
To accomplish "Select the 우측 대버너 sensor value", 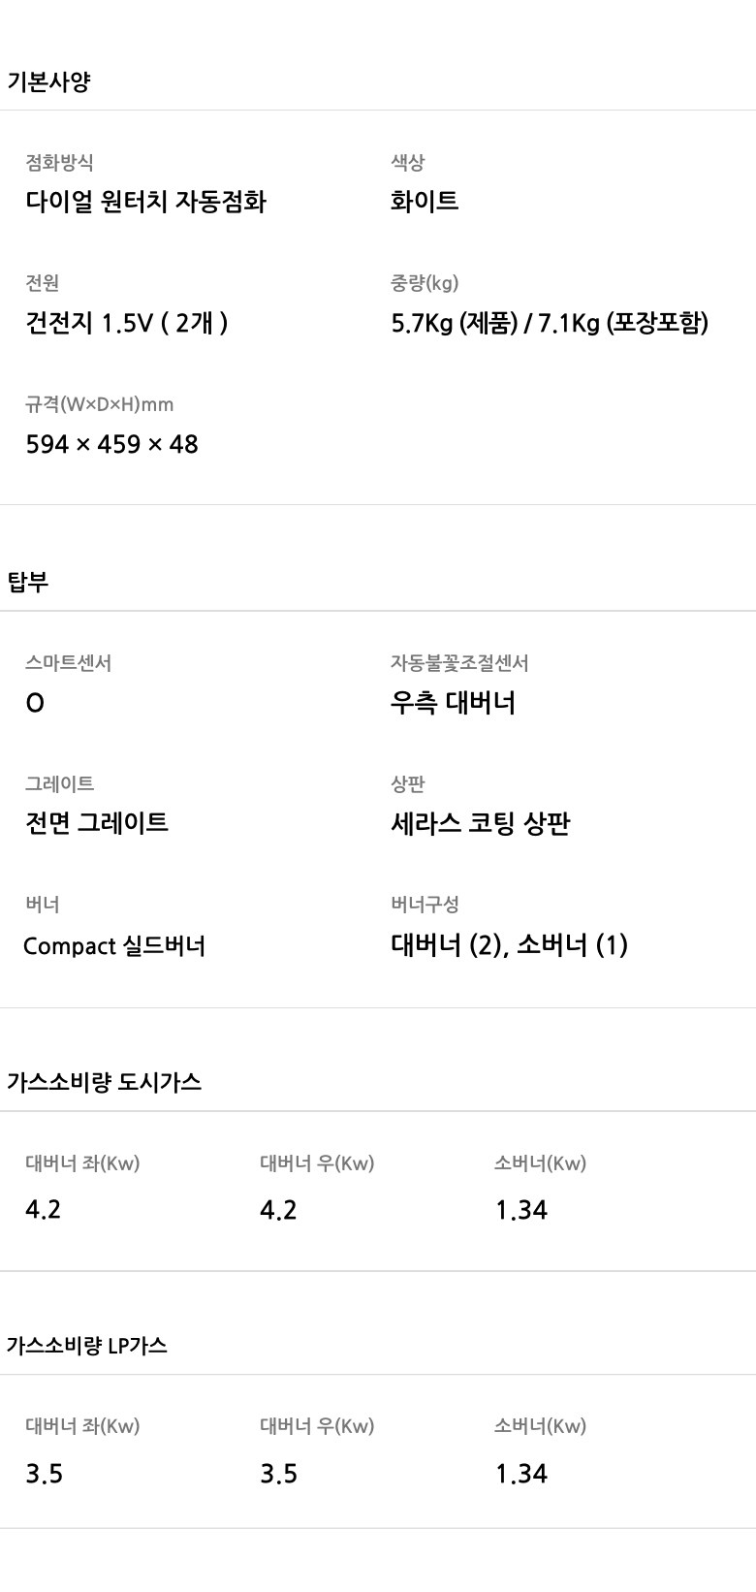I will (453, 703).
